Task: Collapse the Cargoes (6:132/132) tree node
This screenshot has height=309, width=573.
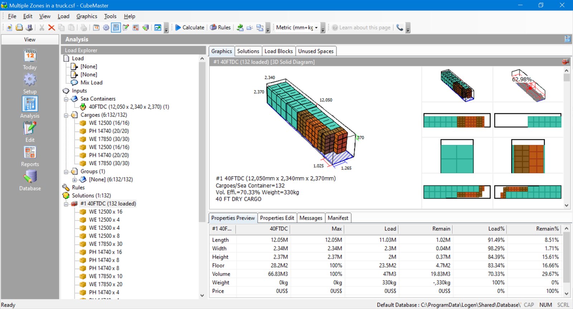Action: click(66, 115)
